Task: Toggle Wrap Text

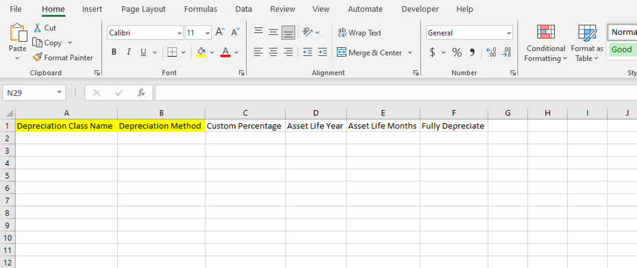Action: coord(360,32)
